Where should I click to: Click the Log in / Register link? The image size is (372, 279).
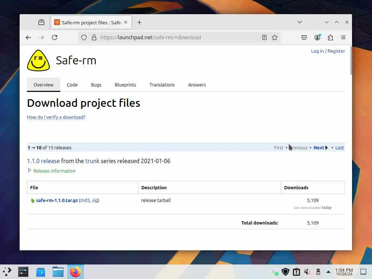click(328, 51)
